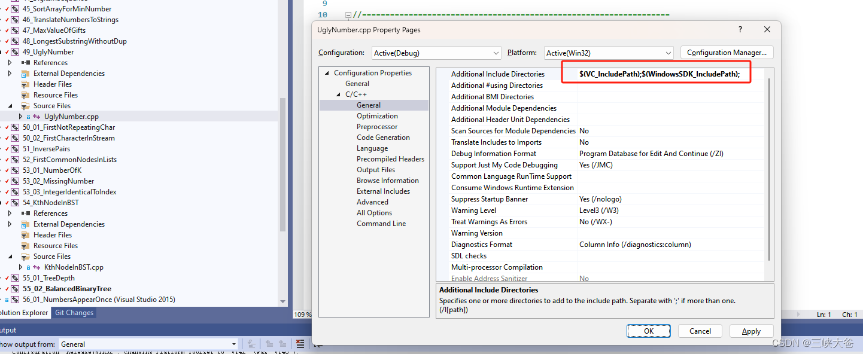Screen dimensions: 863x354
Task: Open Show output from General dropdown
Action: [148, 344]
